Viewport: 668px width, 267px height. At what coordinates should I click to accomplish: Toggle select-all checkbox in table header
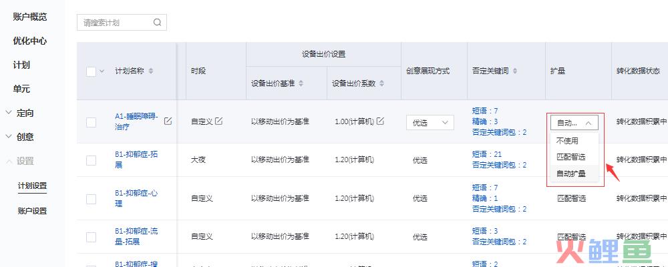pyautogui.click(x=91, y=71)
